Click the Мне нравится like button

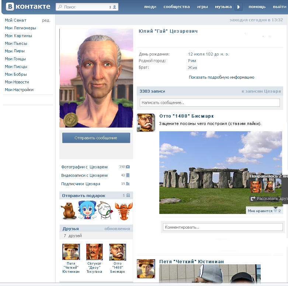pos(264,211)
